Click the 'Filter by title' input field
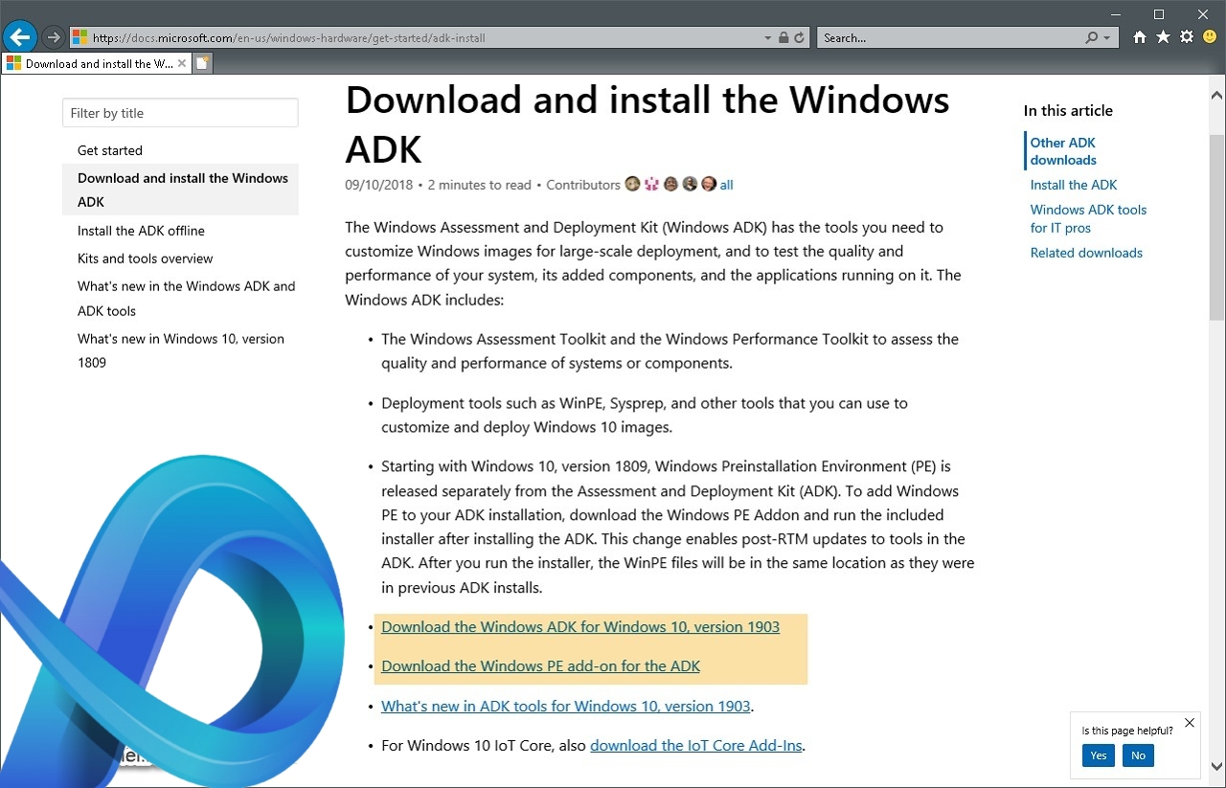The height and width of the screenshot is (788, 1226). 180,113
